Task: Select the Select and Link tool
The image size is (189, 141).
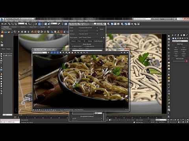Action: 9,24
